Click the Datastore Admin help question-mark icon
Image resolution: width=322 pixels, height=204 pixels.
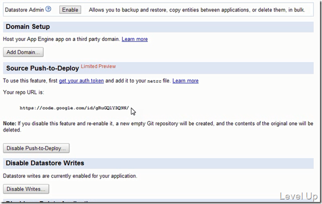coord(48,9)
